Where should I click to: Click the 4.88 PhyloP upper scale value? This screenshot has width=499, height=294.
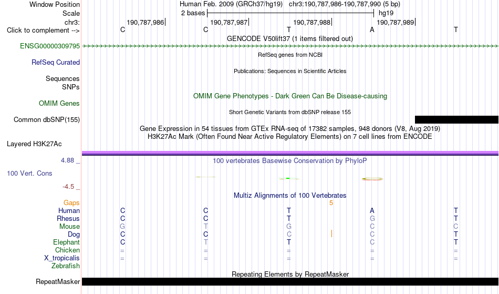pos(67,160)
